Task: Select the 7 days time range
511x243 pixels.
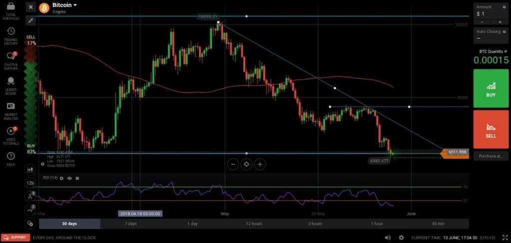Action: [x=131, y=224]
